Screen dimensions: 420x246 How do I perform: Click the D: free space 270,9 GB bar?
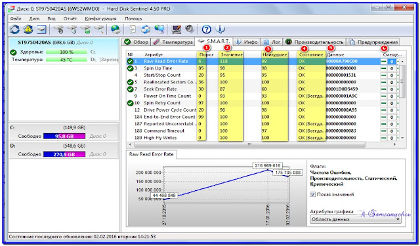[x=64, y=154]
